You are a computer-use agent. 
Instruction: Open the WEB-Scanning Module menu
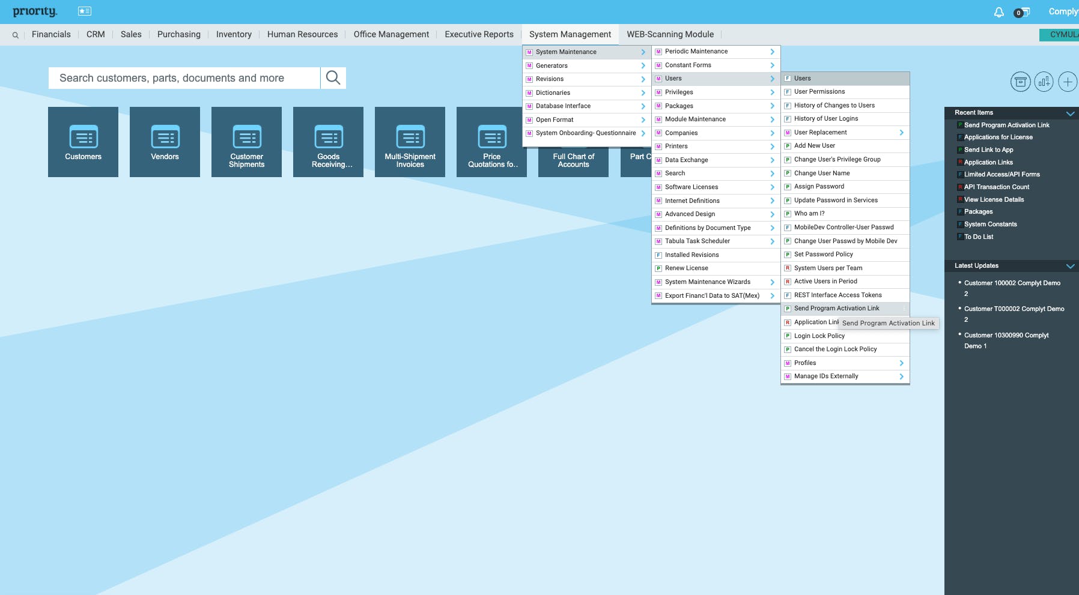pos(670,34)
